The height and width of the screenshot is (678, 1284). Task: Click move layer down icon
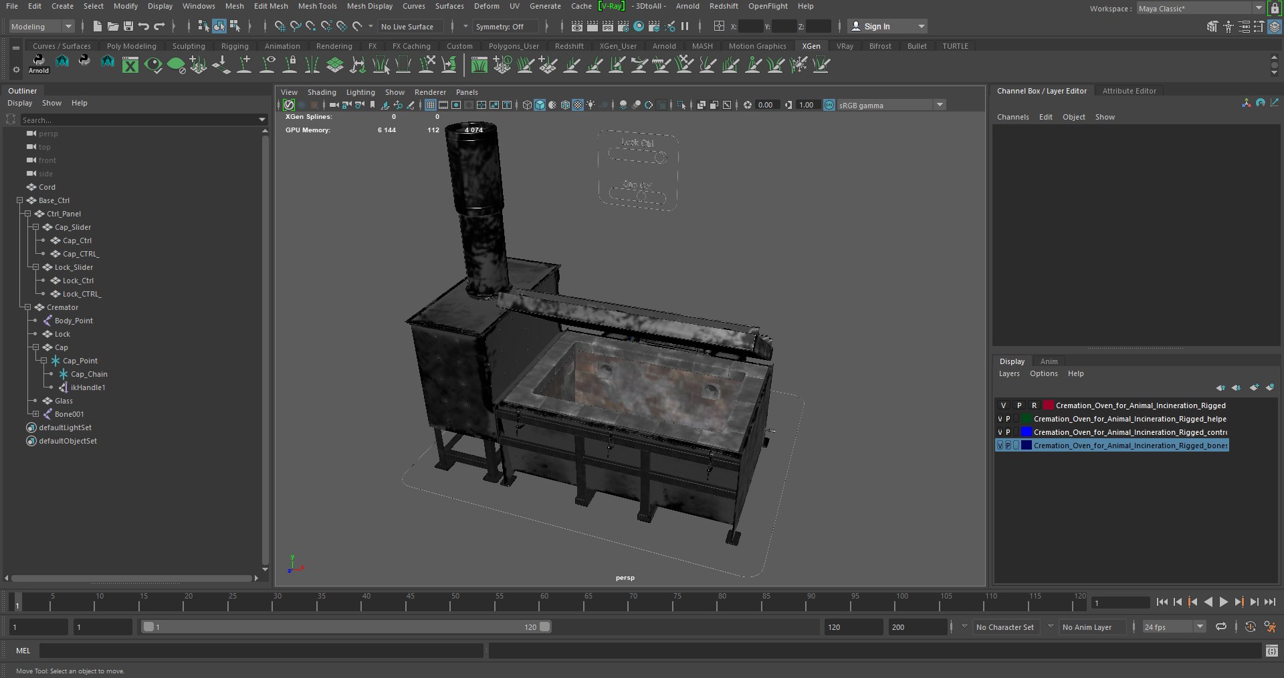pos(1236,387)
